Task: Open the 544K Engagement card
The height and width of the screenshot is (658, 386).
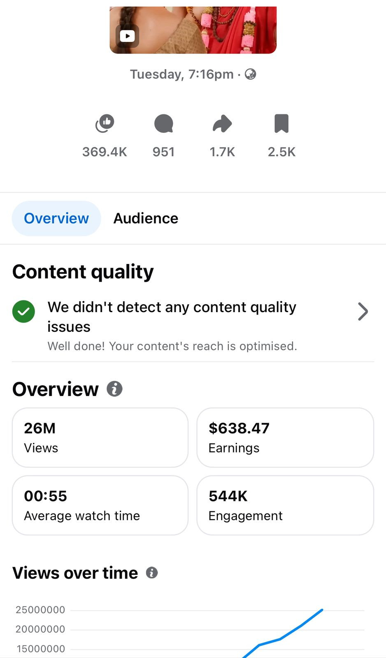Action: tap(285, 505)
